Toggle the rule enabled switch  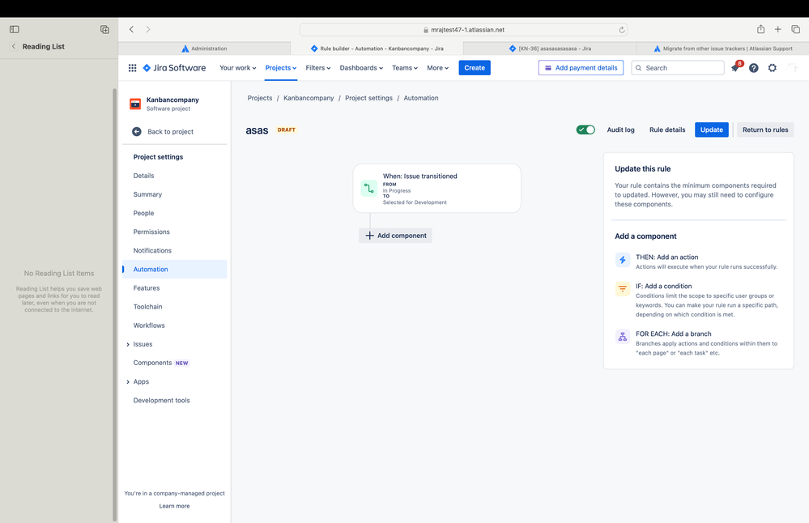[x=585, y=130]
